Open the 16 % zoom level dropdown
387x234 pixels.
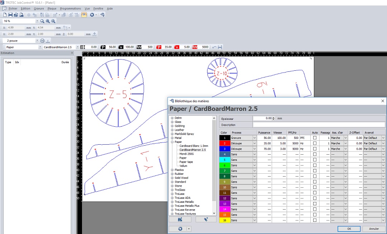37,21
